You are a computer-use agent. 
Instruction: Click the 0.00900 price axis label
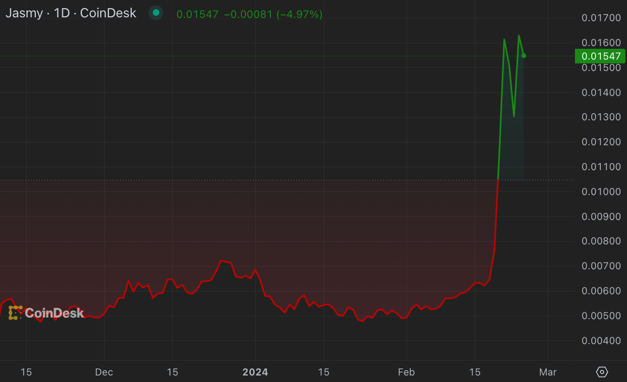tap(601, 216)
